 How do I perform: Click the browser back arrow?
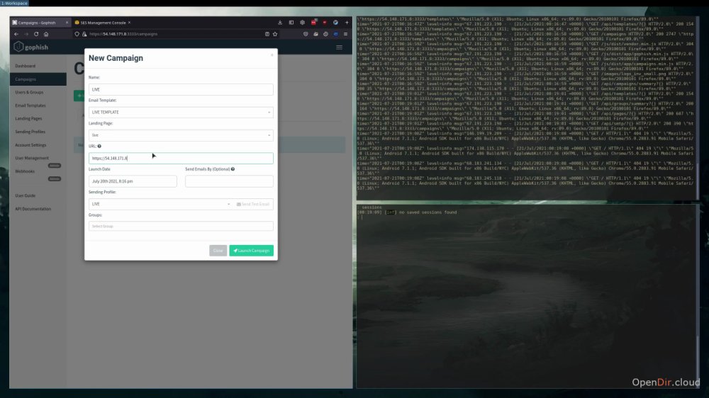[x=16, y=34]
